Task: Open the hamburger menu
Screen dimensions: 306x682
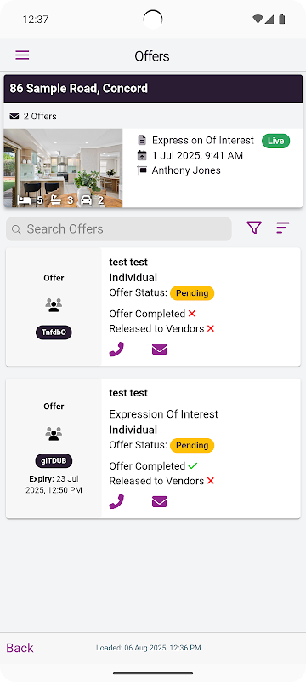Action: (22, 55)
